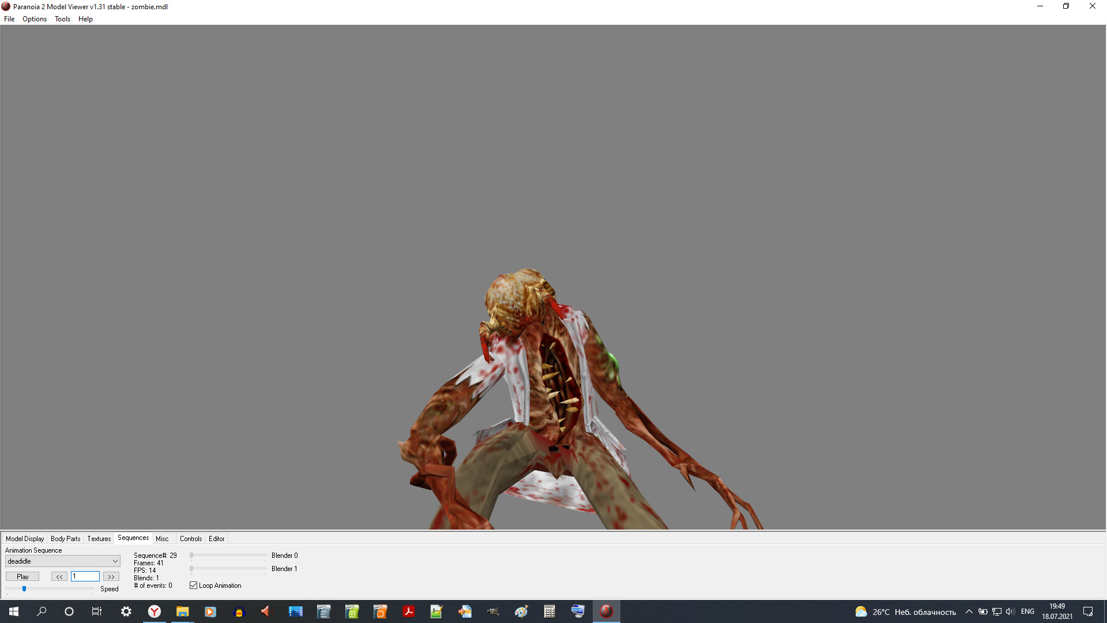Open the Calculator from the taskbar

[549, 611]
